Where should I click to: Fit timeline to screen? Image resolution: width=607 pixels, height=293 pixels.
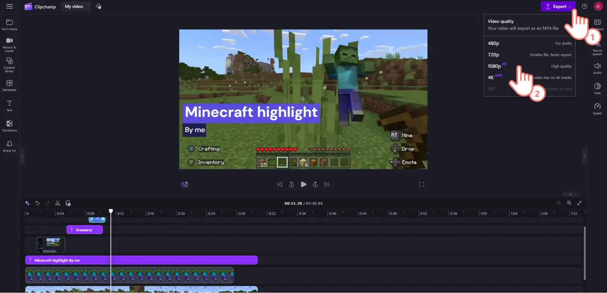click(580, 203)
